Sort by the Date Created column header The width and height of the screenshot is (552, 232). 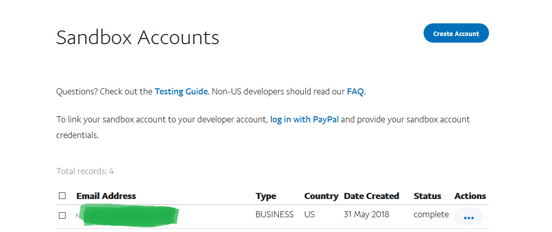pyautogui.click(x=371, y=196)
